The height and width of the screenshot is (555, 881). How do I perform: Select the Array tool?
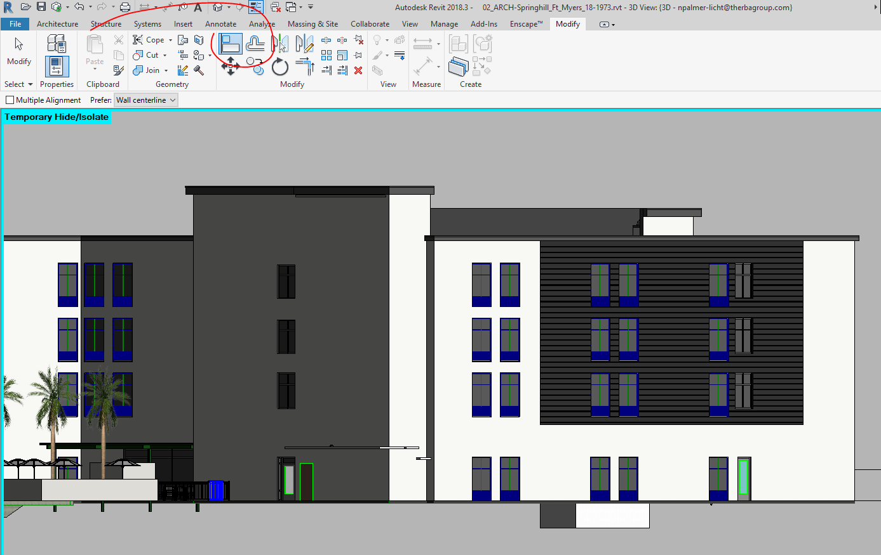326,55
